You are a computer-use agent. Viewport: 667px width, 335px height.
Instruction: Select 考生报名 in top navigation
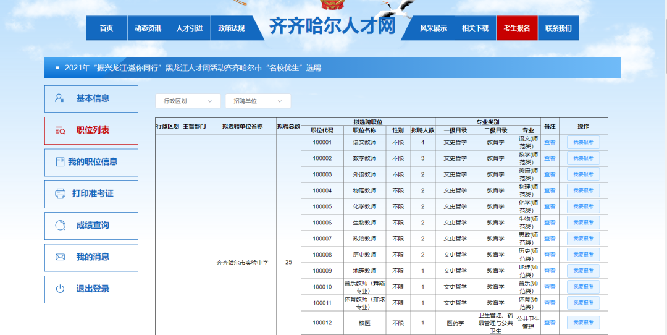(516, 28)
